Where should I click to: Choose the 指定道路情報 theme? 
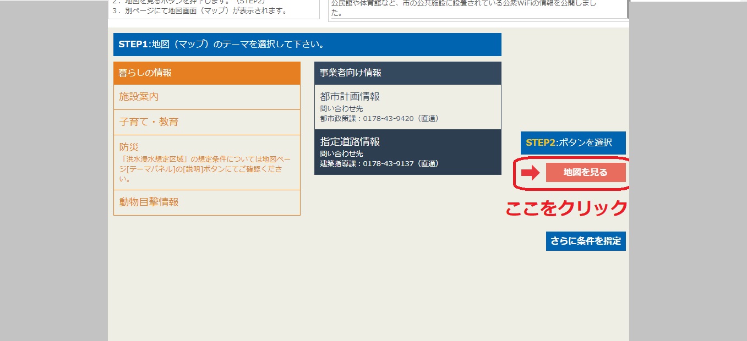point(350,142)
